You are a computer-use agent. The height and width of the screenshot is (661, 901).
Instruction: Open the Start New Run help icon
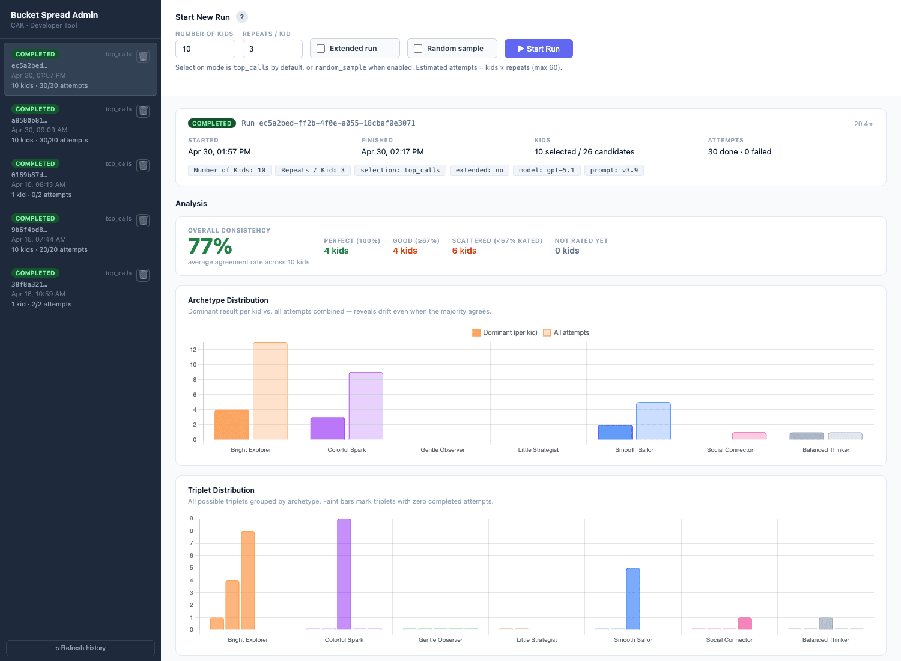[242, 17]
